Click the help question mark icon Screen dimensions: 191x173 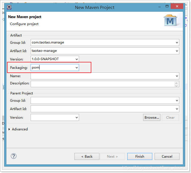(x=14, y=156)
